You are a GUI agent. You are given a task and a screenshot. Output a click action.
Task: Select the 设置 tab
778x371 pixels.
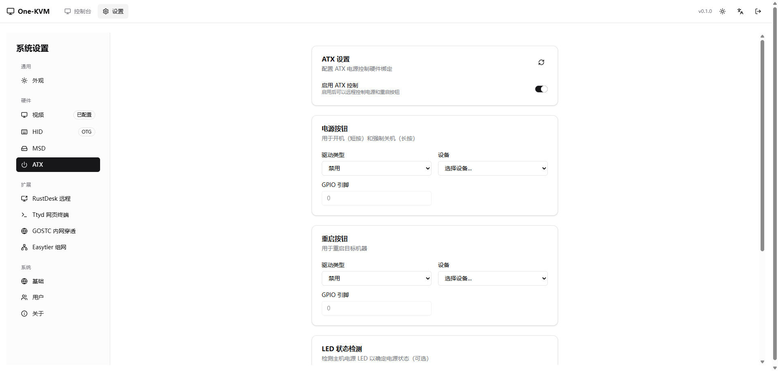tap(113, 11)
